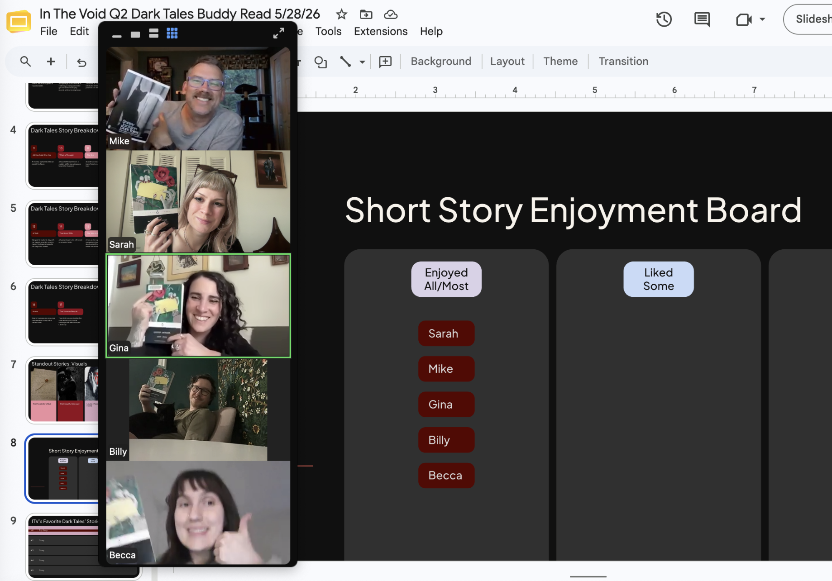Select the Becca name tag on slide
The height and width of the screenshot is (581, 832).
[446, 476]
